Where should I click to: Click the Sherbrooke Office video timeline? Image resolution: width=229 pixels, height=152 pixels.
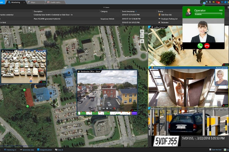pos(107,113)
